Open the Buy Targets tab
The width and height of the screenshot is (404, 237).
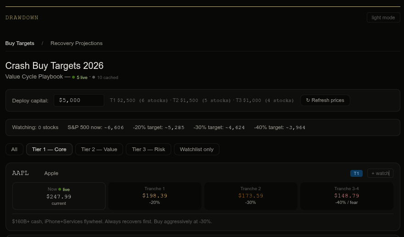pos(20,43)
